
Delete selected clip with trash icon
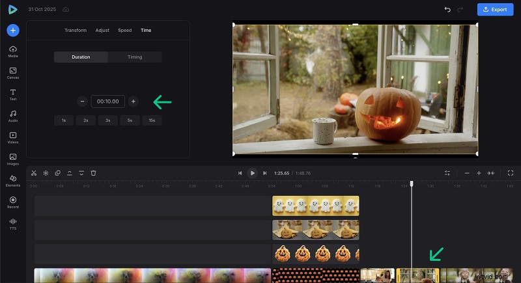click(93, 173)
